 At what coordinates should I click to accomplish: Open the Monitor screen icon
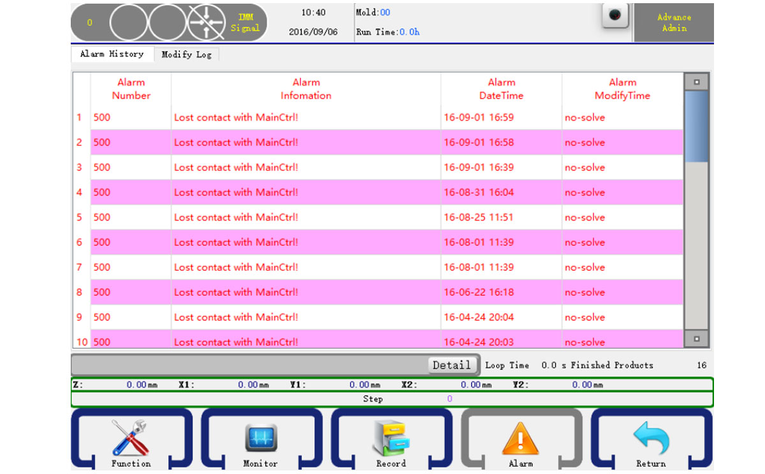(261, 438)
